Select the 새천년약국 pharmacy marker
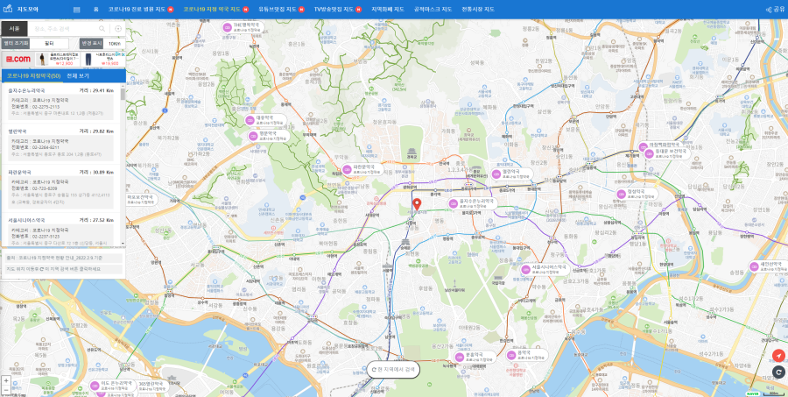This screenshot has height=397, width=788. [x=770, y=266]
